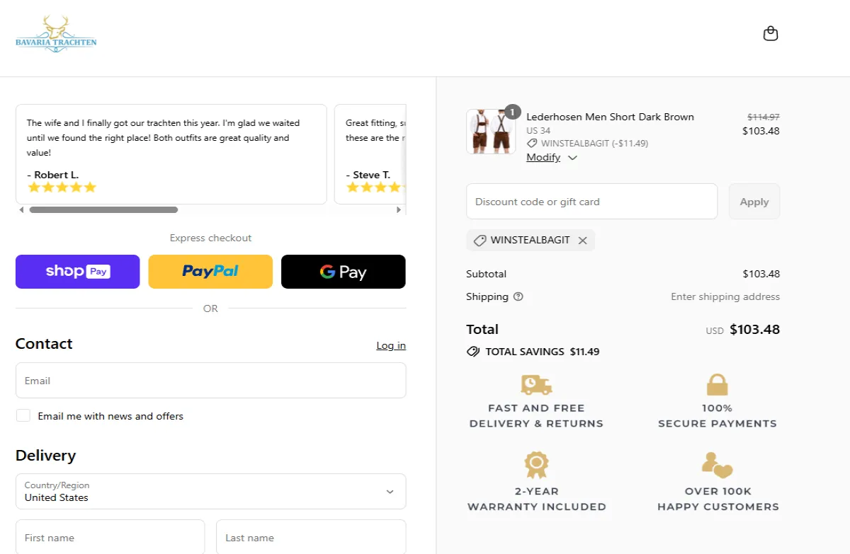Click the Bavaria Trachten deer logo
The height and width of the screenshot is (554, 850).
(56, 32)
